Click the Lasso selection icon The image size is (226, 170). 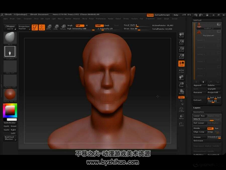(181, 124)
